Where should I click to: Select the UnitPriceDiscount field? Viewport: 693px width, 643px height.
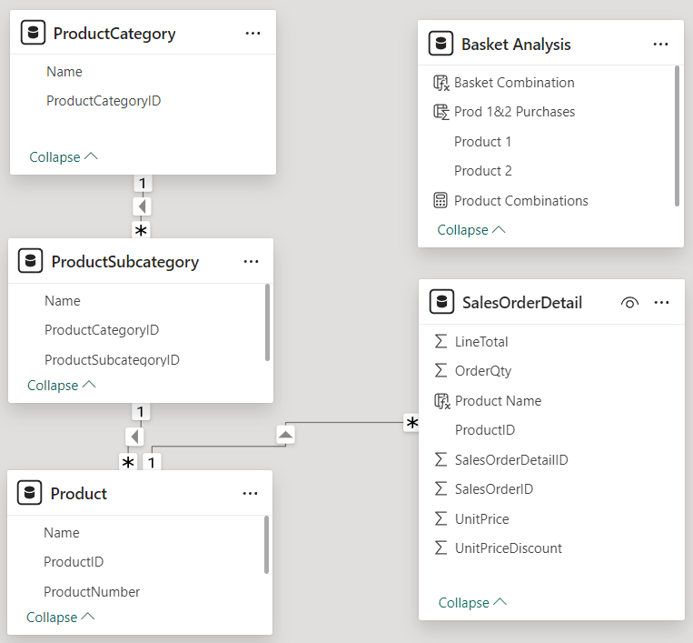[509, 548]
